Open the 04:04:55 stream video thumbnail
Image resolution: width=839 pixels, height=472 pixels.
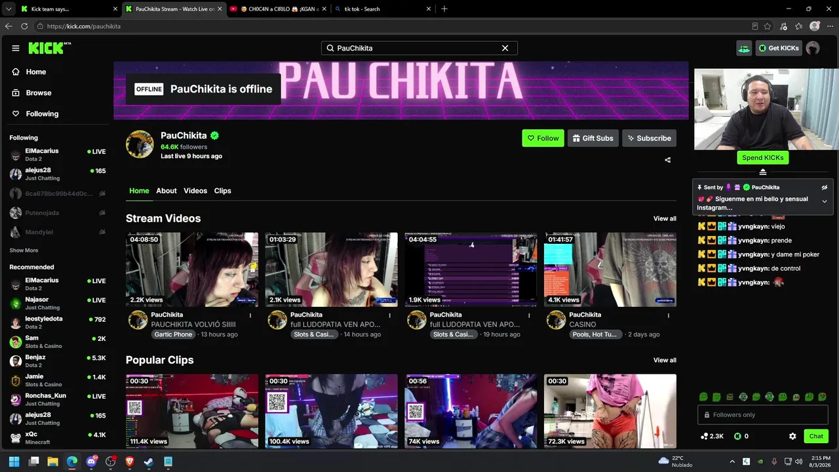[471, 269]
